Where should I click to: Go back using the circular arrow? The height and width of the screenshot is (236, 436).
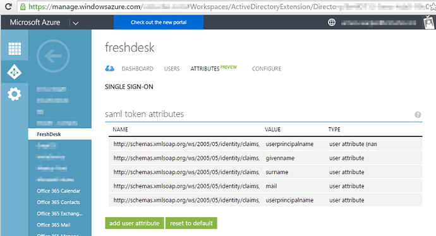tap(53, 56)
